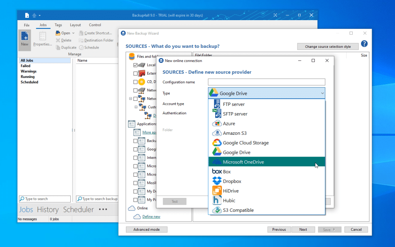Select Dropbox as source provider
The width and height of the screenshot is (395, 247).
point(232,181)
